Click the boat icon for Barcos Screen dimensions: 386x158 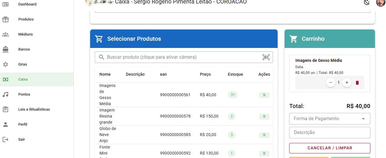(x=6, y=49)
